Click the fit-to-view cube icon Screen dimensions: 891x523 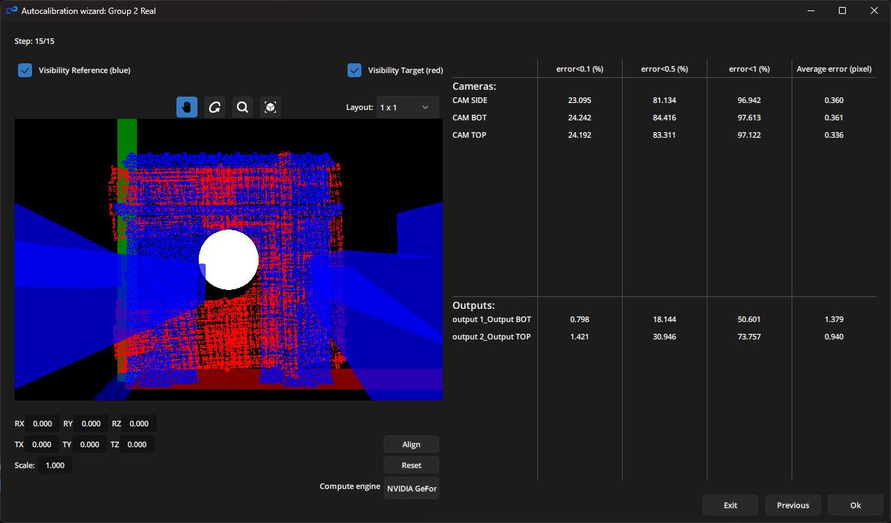click(270, 106)
